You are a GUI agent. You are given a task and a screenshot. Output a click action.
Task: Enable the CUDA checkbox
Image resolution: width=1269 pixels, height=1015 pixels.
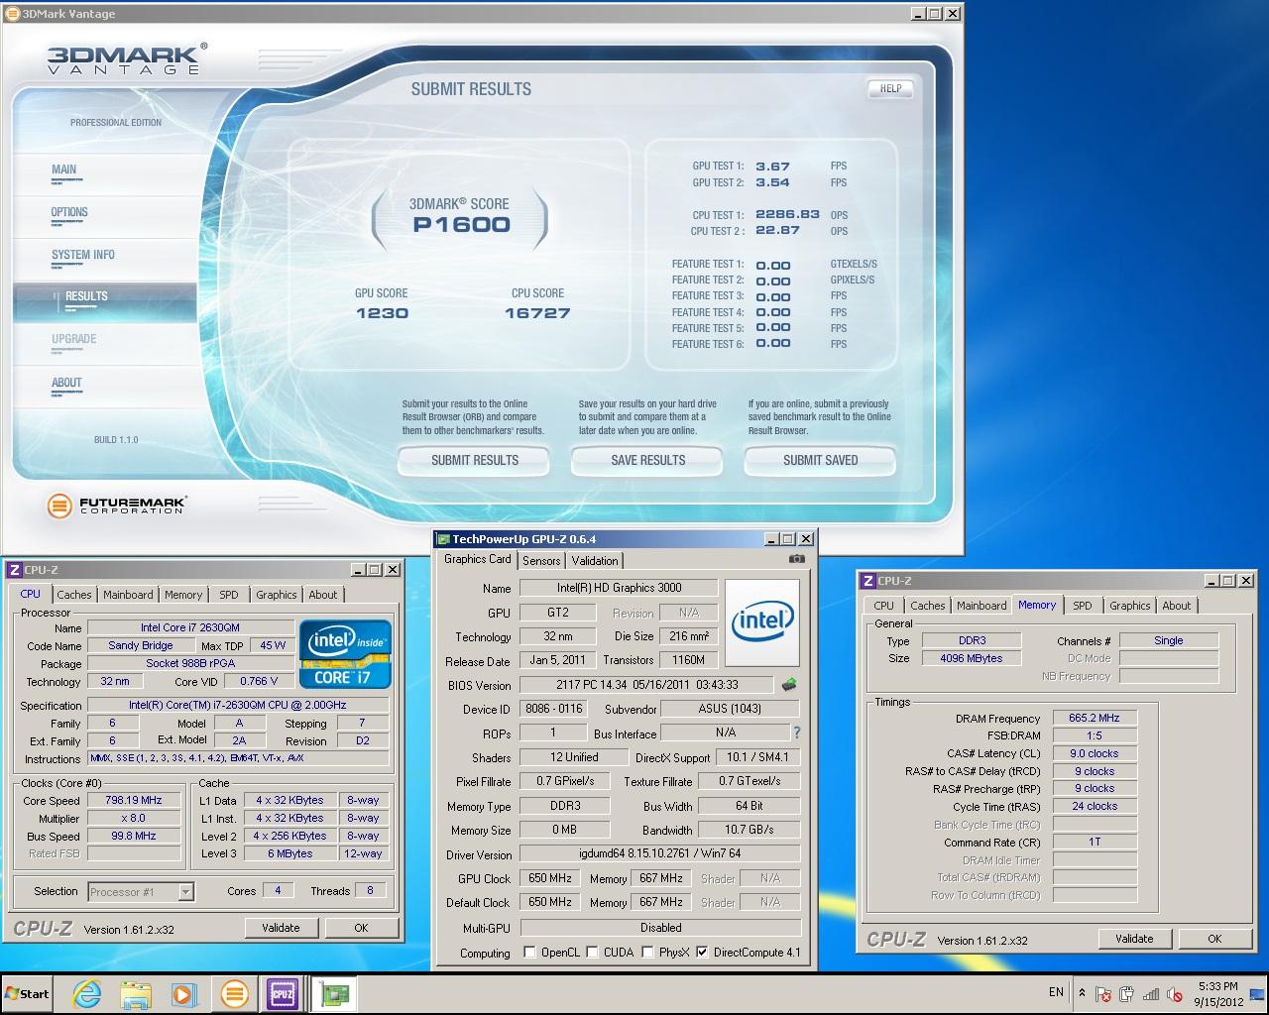click(x=593, y=953)
